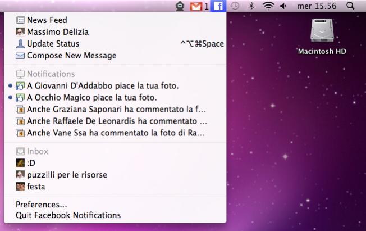This screenshot has height=231, width=366.
Task: Open the Wi-Fi status menu
Action: pyautogui.click(x=268, y=6)
